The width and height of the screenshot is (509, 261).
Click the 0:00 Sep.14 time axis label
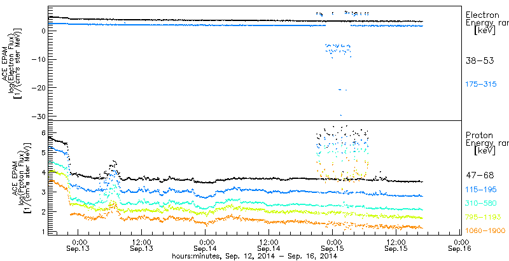point(205,246)
